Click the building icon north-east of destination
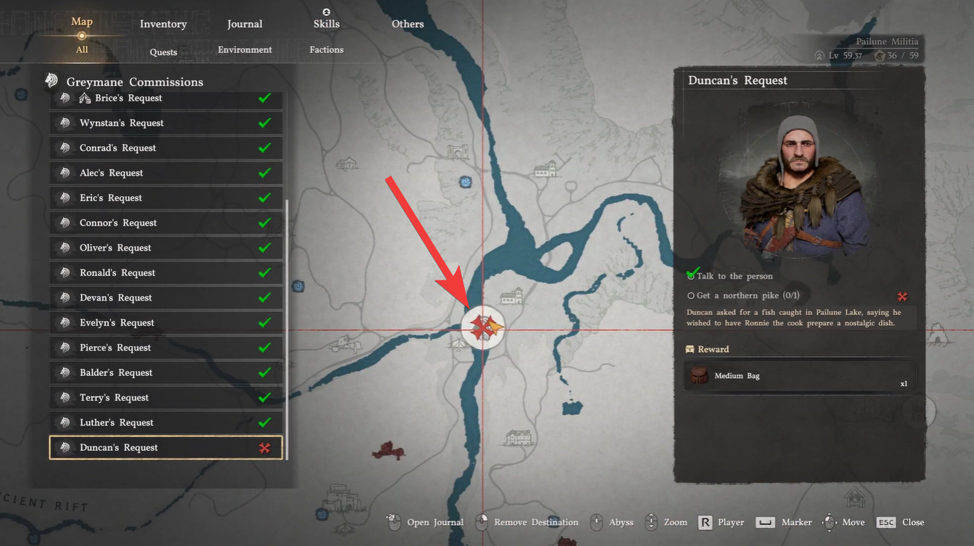This screenshot has width=974, height=546. pyautogui.click(x=512, y=296)
